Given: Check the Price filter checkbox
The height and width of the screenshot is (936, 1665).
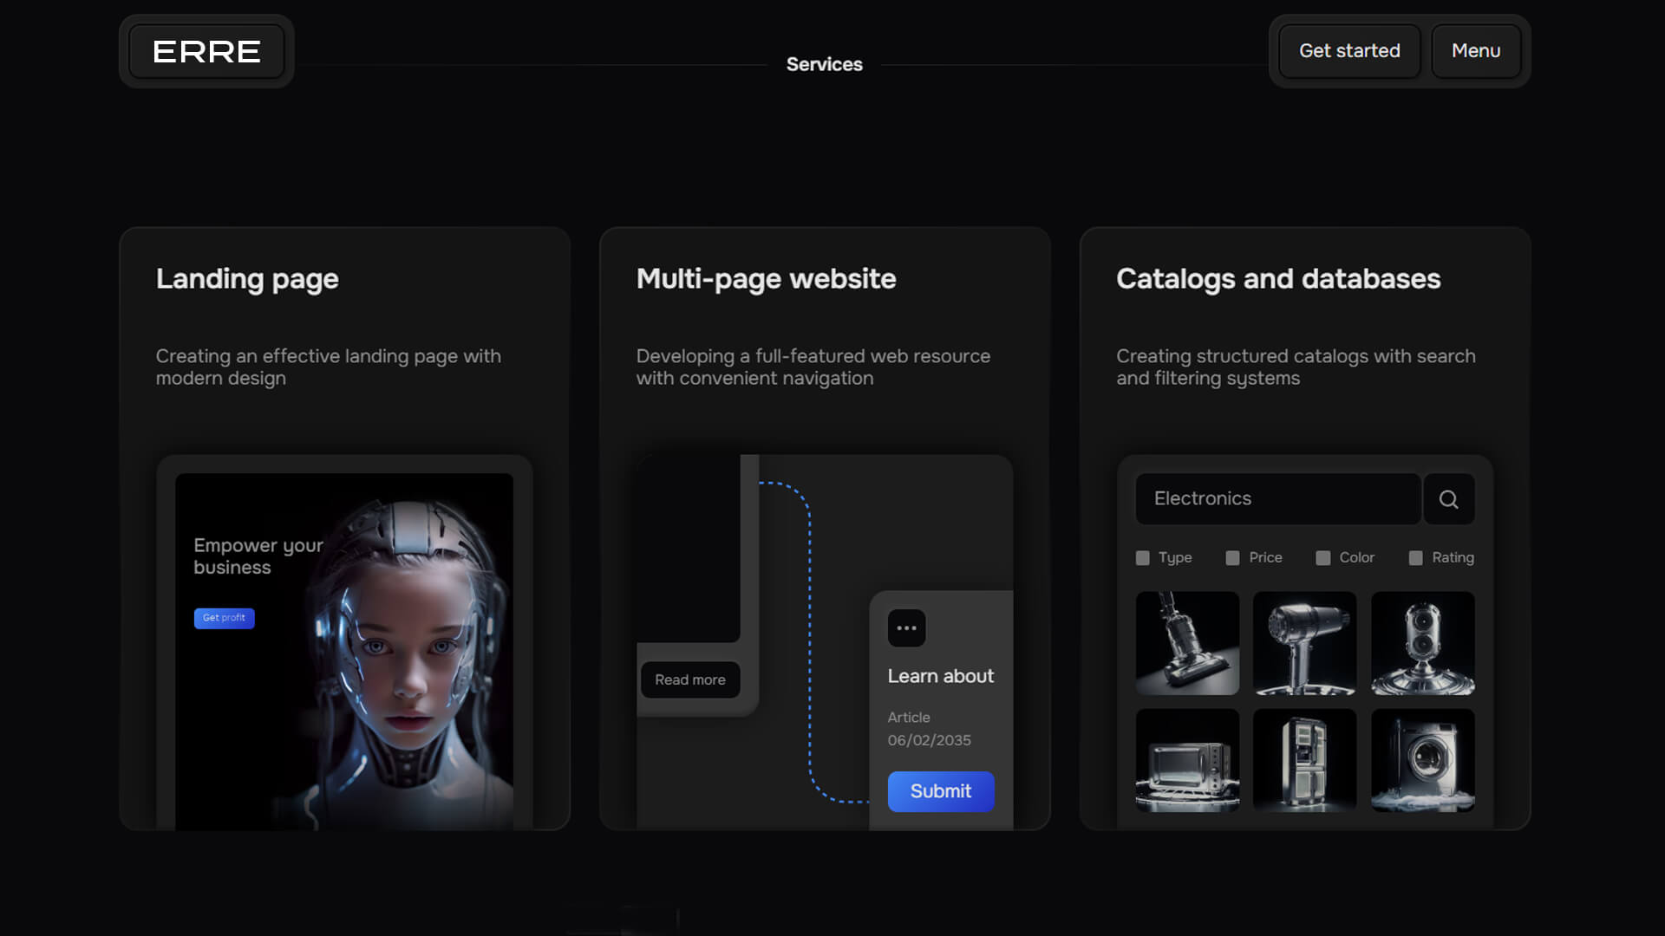Looking at the screenshot, I should coord(1232,558).
